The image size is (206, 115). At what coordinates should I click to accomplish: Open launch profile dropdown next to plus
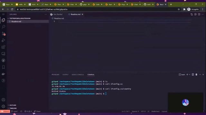point(190,74)
